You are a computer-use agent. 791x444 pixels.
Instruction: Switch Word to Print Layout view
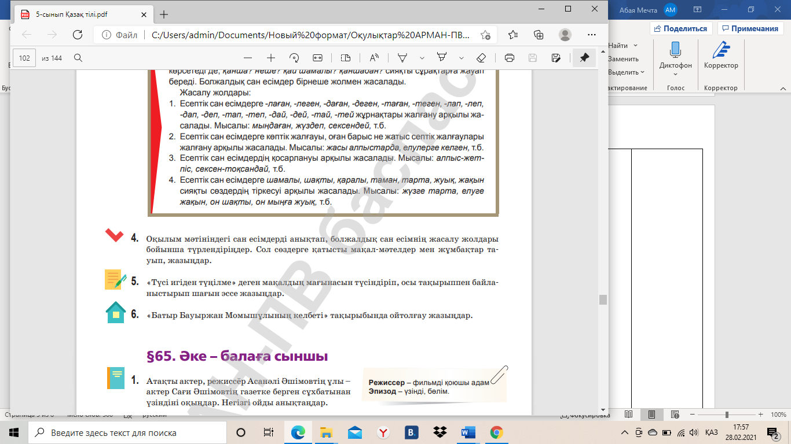click(651, 415)
